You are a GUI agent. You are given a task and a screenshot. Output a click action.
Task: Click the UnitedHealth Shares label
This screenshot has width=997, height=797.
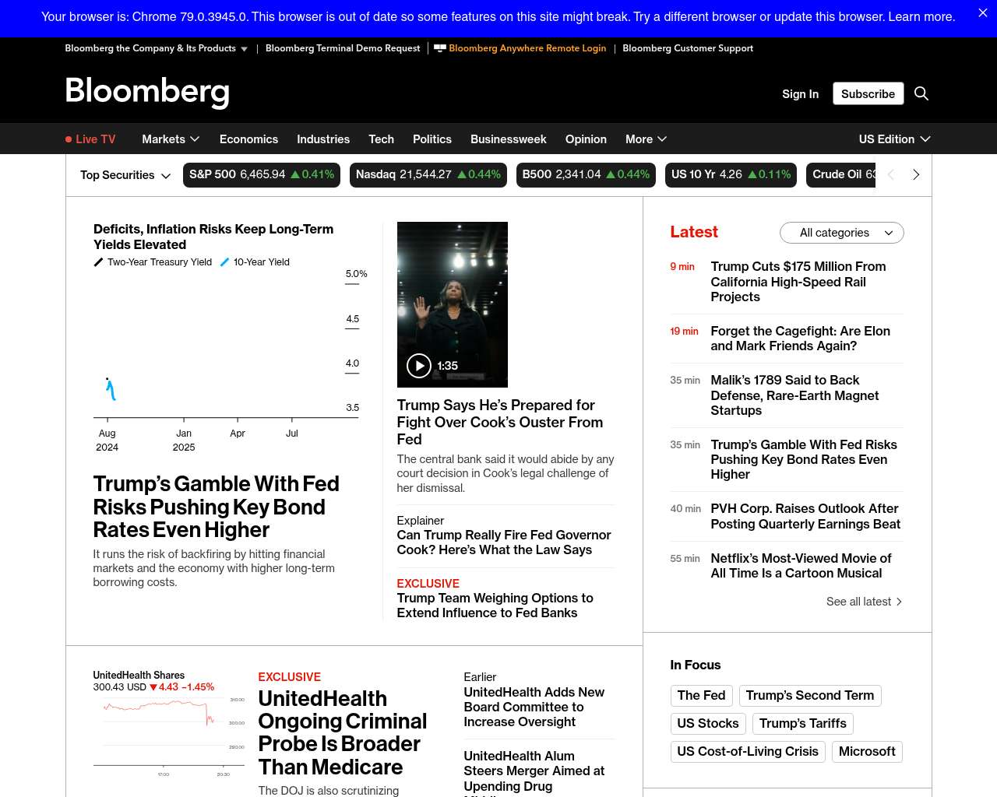(x=139, y=675)
